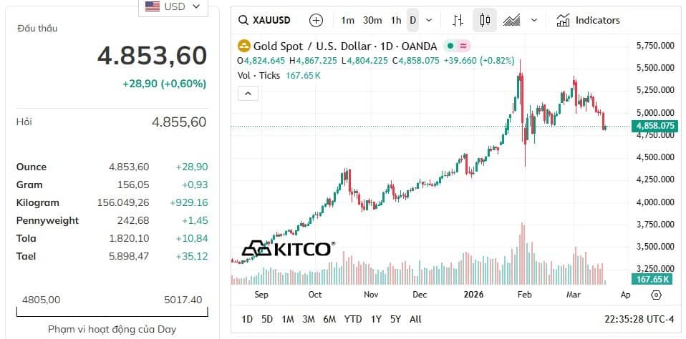
Task: Click the gold symbol logo icon
Action: click(x=243, y=46)
